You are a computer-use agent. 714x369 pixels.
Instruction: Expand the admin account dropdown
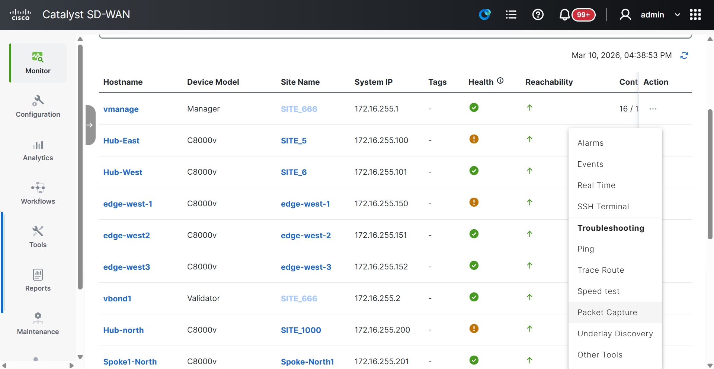[677, 14]
